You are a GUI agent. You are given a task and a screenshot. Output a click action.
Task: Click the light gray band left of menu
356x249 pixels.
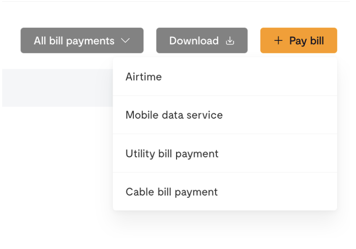[57, 88]
